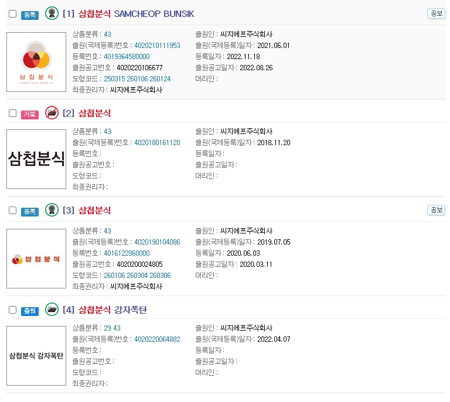Select applicant 씨지에프주식회사 in result 3
The height and width of the screenshot is (402, 450).
246,231
